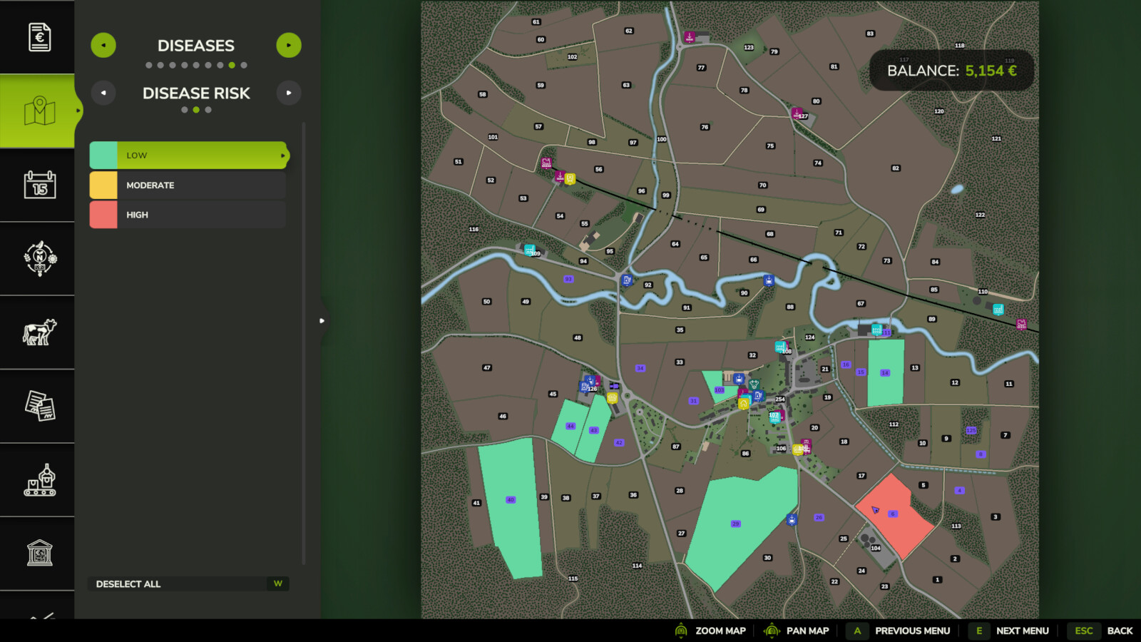This screenshot has width=1141, height=642.
Task: Select the yellow shop basket icon near field 45
Action: tap(612, 398)
